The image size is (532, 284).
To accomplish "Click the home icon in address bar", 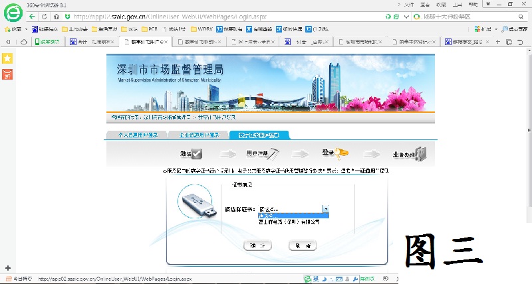I will [x=56, y=16].
